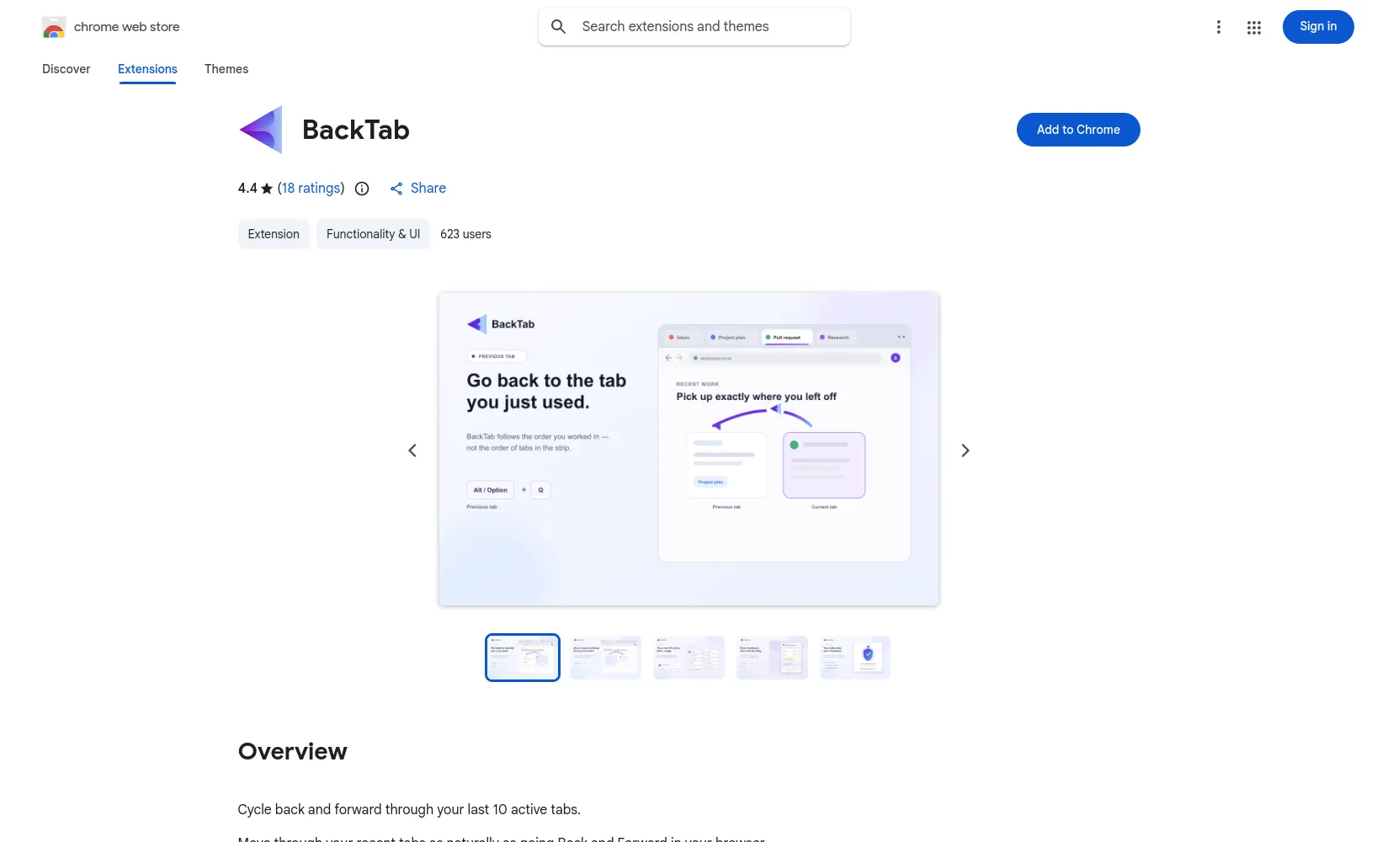This screenshot has width=1377, height=842.
Task: Click the Extension category chip
Action: click(x=274, y=234)
